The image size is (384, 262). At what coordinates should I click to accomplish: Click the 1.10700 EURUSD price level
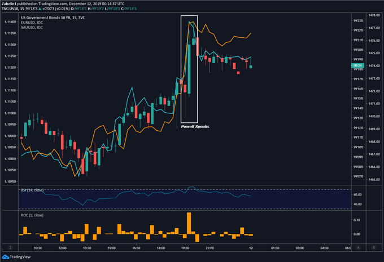(x=10, y=181)
